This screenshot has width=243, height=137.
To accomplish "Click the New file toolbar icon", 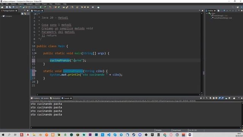I will pos(2,7).
